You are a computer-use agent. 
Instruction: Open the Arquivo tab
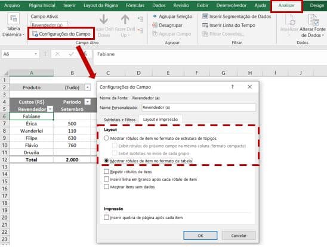point(12,5)
